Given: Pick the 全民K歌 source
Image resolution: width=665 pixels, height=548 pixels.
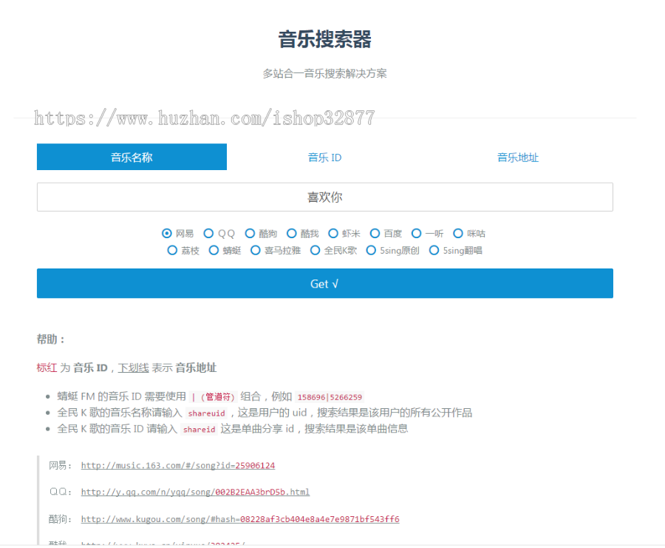Looking at the screenshot, I should tap(315, 251).
